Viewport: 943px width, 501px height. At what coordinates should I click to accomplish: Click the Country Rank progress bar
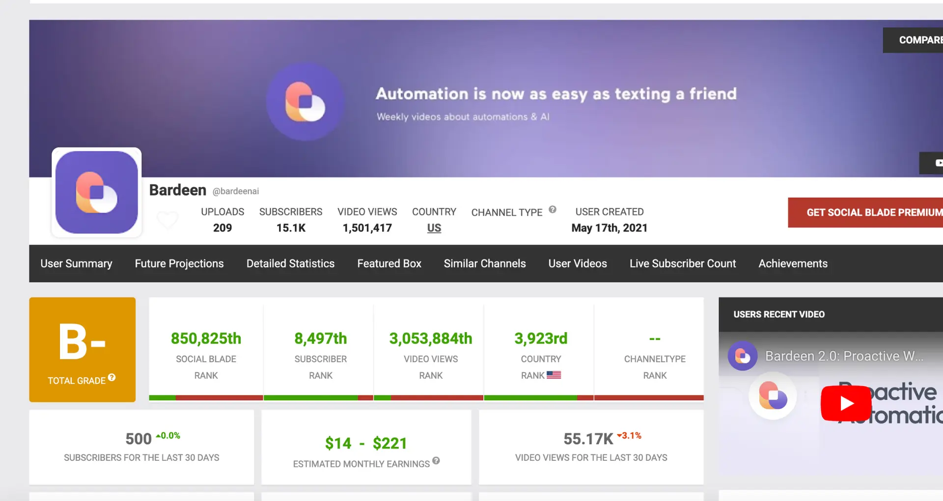(x=539, y=398)
